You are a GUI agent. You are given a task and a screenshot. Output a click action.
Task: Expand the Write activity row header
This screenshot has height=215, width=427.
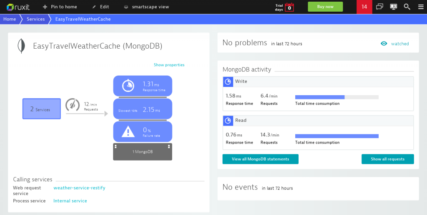pyautogui.click(x=318, y=82)
